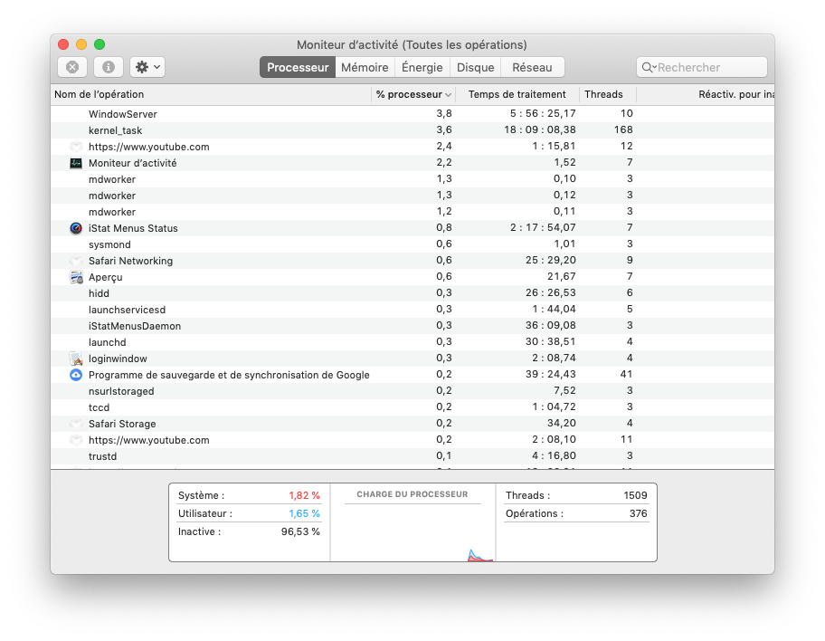The width and height of the screenshot is (825, 641).
Task: Click the green zoom window button
Action: tap(100, 44)
